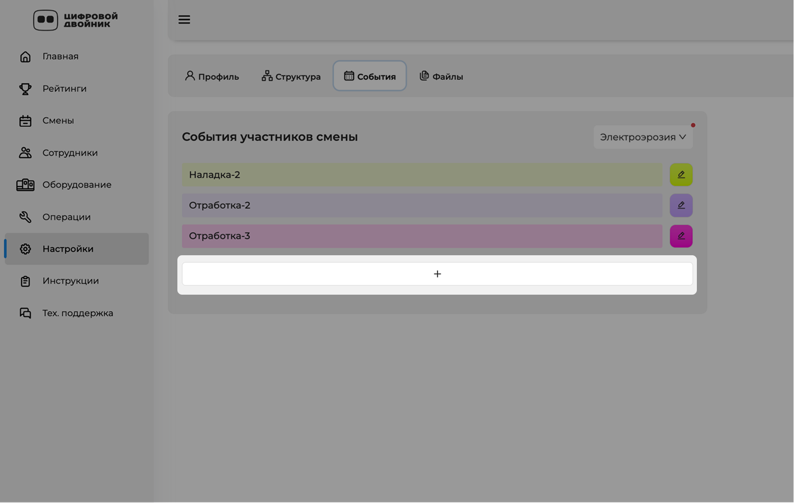Add a new event with plus button
Image resolution: width=794 pixels, height=503 pixels.
click(x=437, y=274)
